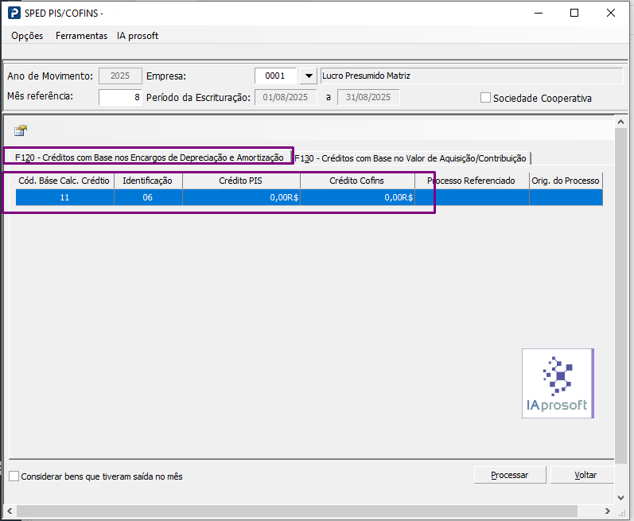Click the Crédito Cofins column header
The image size is (634, 521).
coord(357,181)
